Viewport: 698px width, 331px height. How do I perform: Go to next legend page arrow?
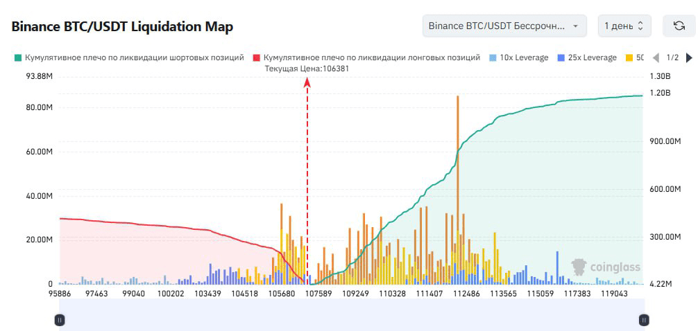(x=689, y=57)
